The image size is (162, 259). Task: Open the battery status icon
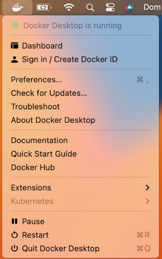(44, 8)
